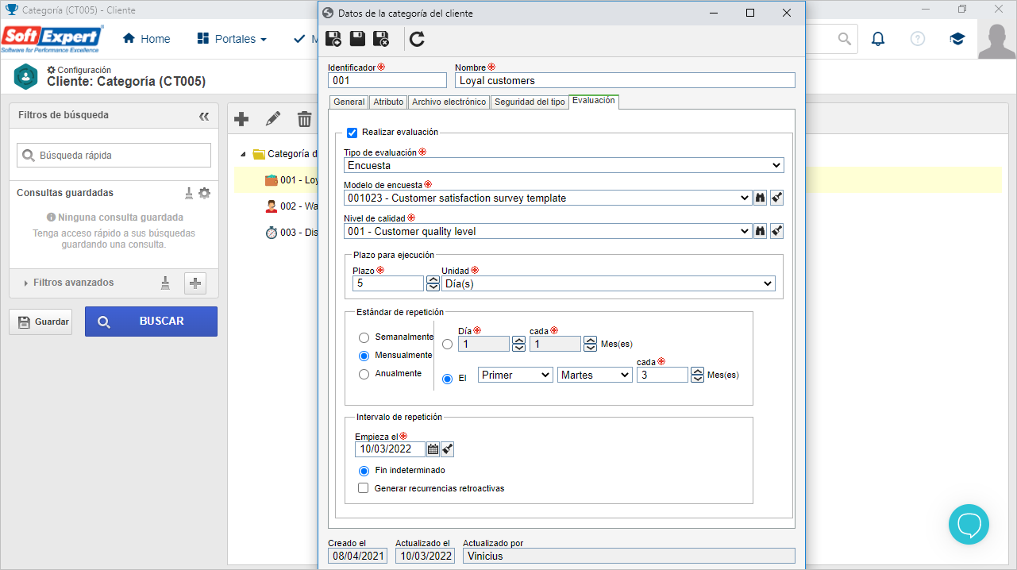This screenshot has height=570, width=1017.
Task: Open the help question mark icon
Action: 918,39
